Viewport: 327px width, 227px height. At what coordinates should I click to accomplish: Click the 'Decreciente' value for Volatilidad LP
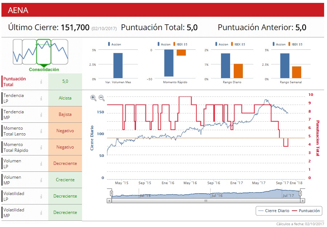click(x=65, y=196)
